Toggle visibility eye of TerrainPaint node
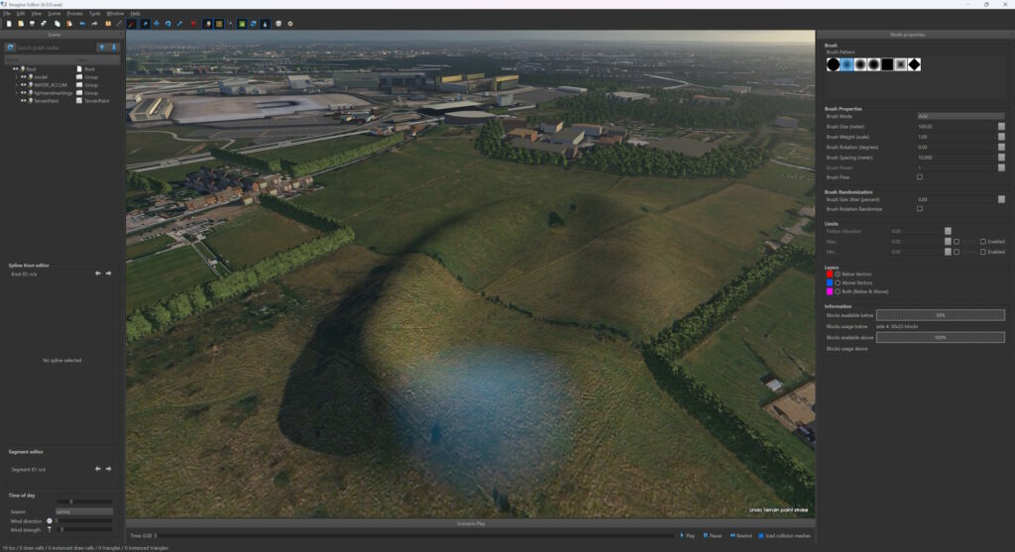Screen dimensions: 1015x552 24,101
